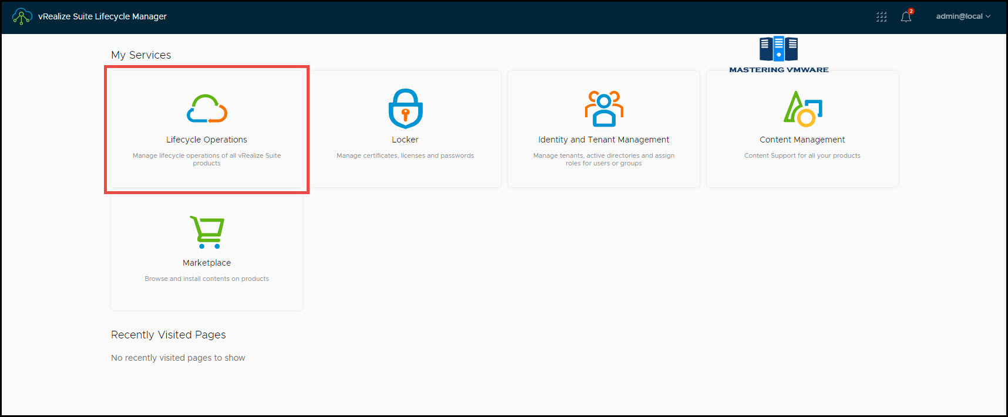Click the 'Recently Visited Pages' heading

pyautogui.click(x=169, y=335)
